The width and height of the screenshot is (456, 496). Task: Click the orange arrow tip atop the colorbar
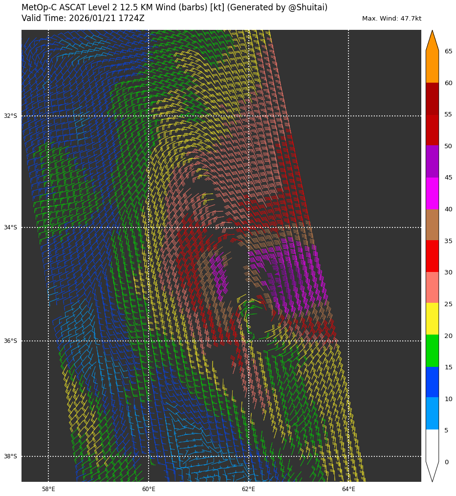pos(432,40)
